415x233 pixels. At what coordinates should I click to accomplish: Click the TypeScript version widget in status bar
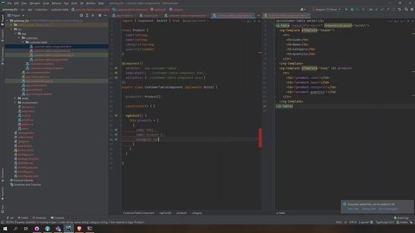pyautogui.click(x=385, y=223)
